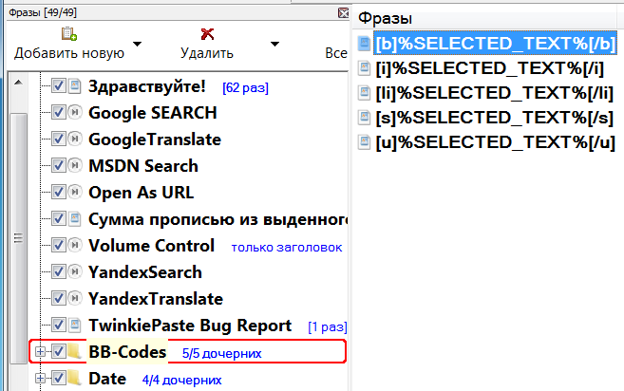Select the MSDN Search item

[x=143, y=165]
